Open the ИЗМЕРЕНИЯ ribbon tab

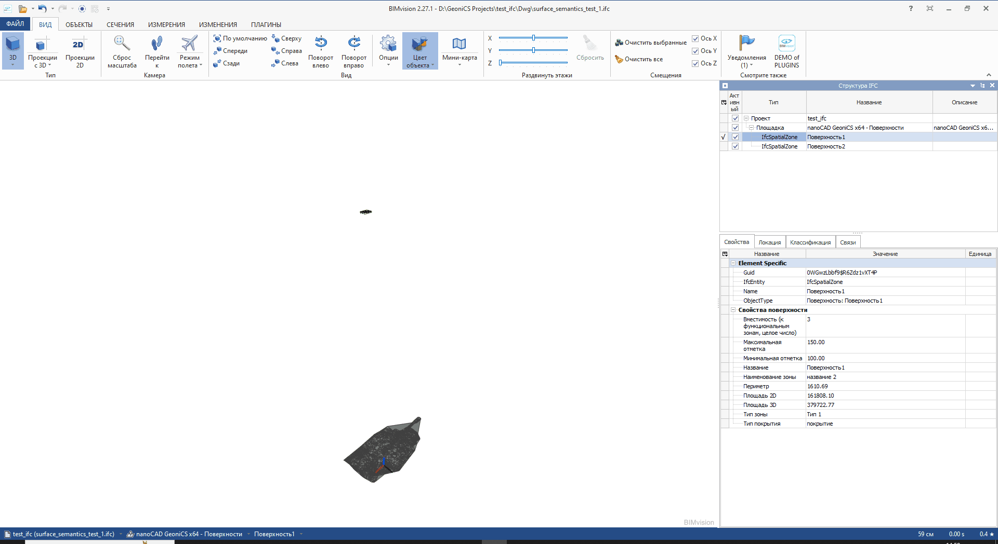click(x=166, y=25)
